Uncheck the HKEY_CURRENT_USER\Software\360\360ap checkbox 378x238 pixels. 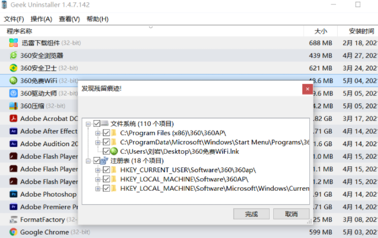click(x=106, y=170)
